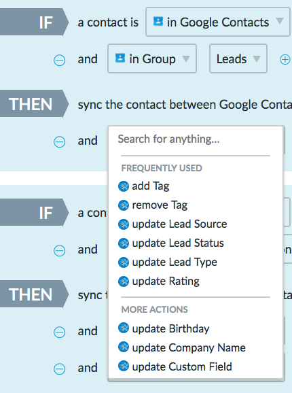Remove the first THEN action with minus icon

coord(60,142)
